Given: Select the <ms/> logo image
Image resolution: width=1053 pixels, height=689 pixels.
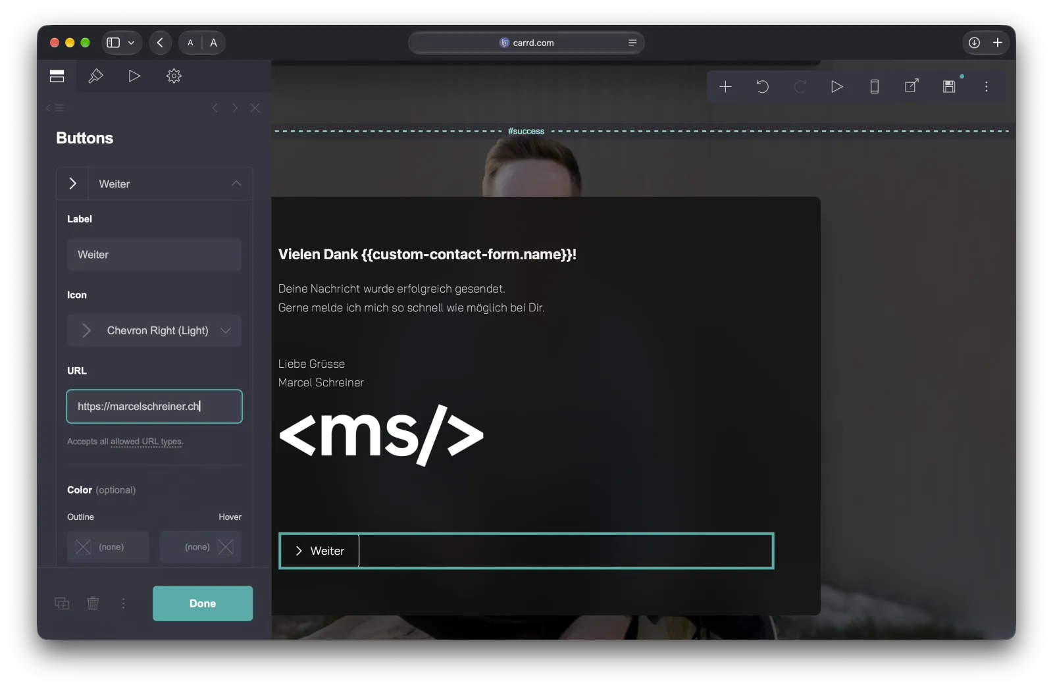Looking at the screenshot, I should pos(381,434).
